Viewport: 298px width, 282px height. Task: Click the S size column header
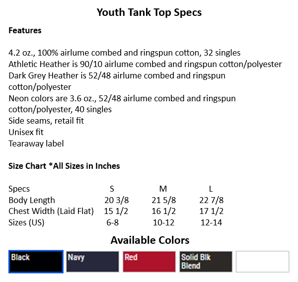[112, 189]
